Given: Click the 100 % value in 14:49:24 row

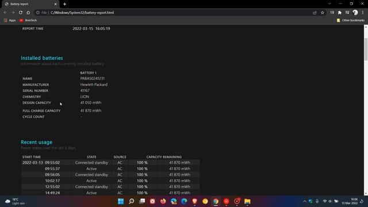Looking at the screenshot, I should coord(142,193).
